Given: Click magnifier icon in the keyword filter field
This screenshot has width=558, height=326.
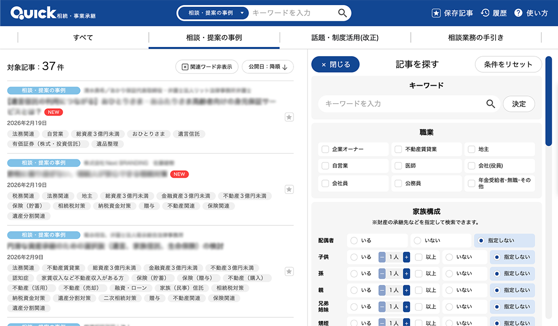Looking at the screenshot, I should coord(490,104).
